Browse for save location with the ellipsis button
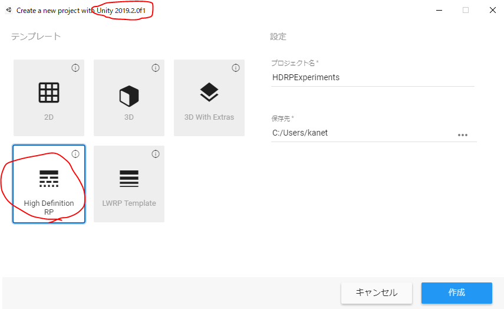504x309 pixels. [x=463, y=135]
